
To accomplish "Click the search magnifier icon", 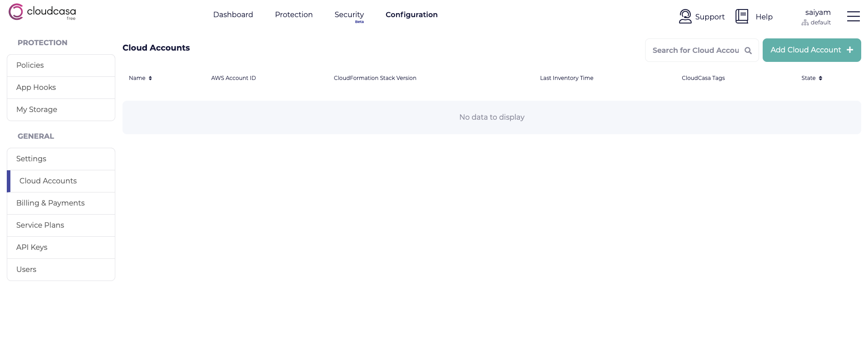I will coord(748,51).
